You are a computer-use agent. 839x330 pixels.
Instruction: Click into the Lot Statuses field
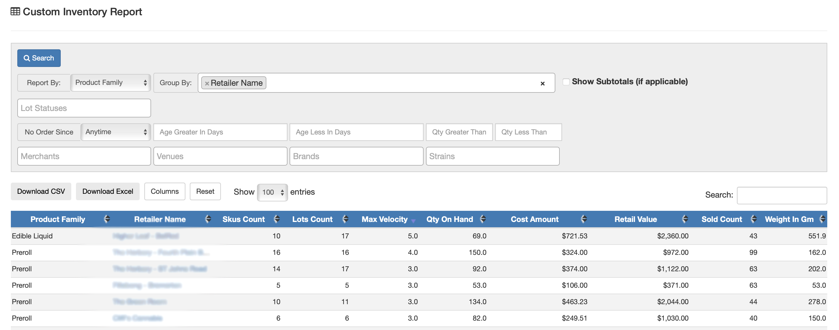pos(84,108)
